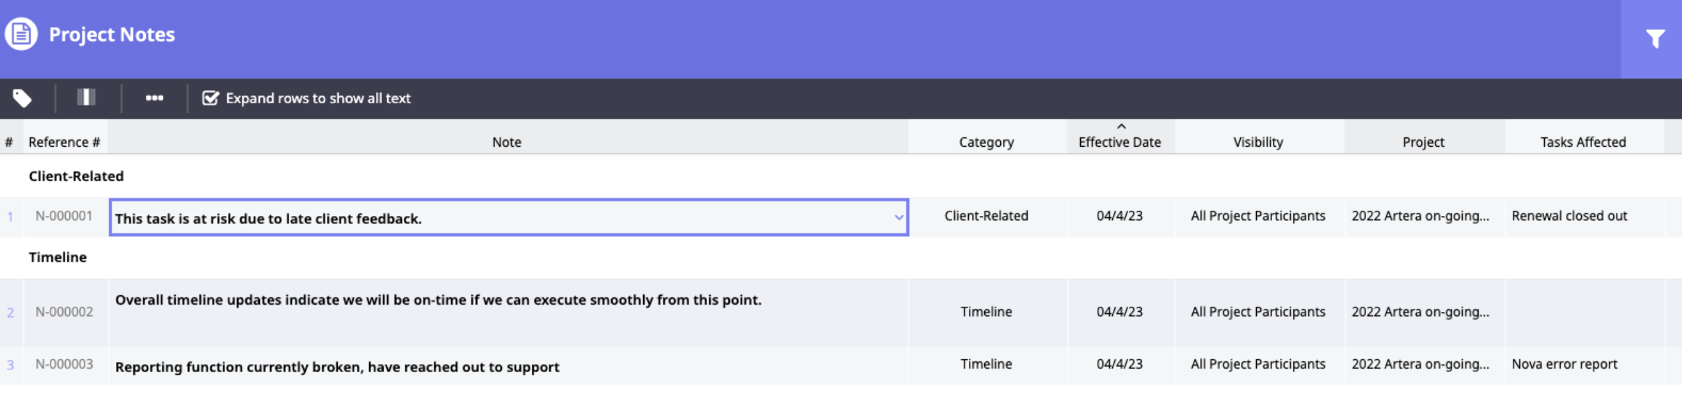Click the Project Notes document icon
Image resolution: width=1682 pixels, height=400 pixels.
21,34
